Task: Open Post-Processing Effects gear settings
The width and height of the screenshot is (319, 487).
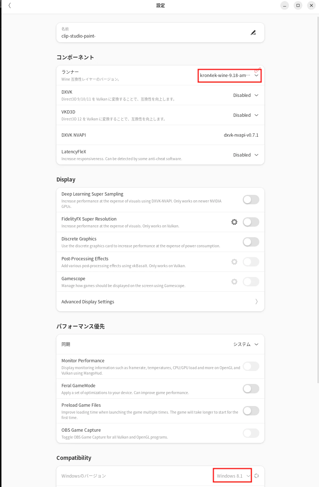Action: click(x=234, y=262)
